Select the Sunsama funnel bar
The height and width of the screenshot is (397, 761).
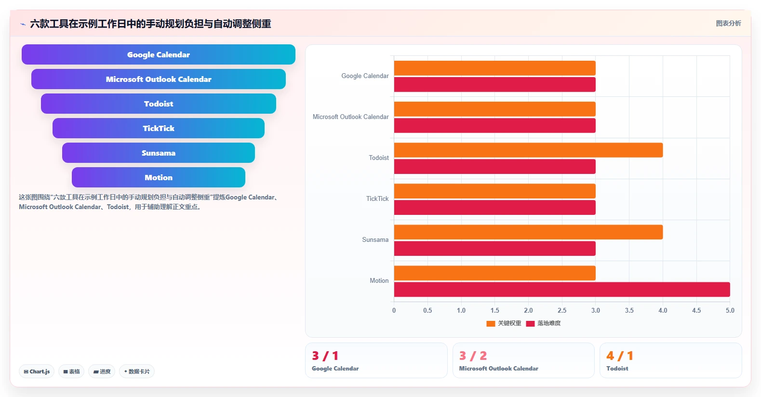tap(159, 153)
